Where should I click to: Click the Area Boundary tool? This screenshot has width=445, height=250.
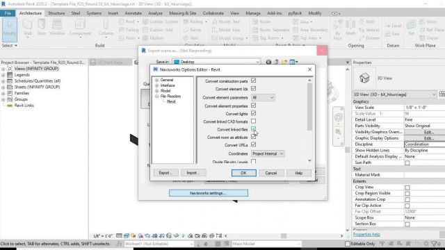310,30
